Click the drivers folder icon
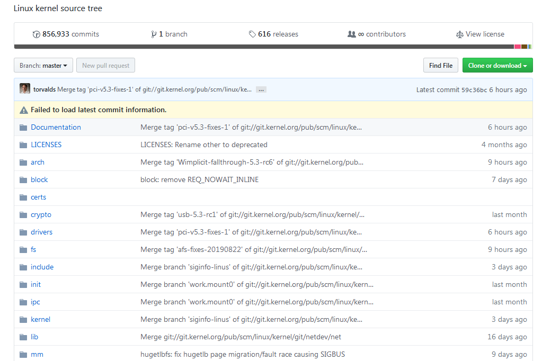Screen dimensions: 542x361 point(23,232)
